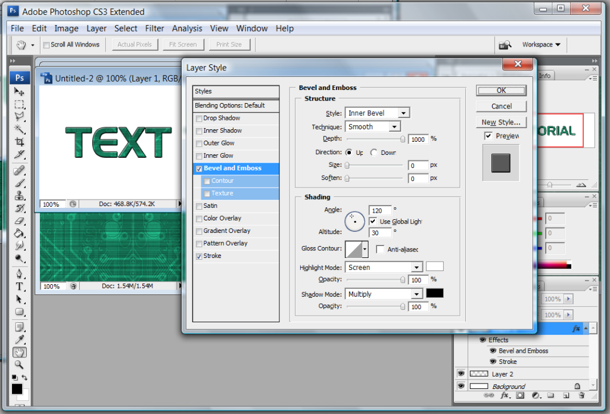Choose the Horizontal Type tool
This screenshot has height=414, width=610.
[x=20, y=286]
